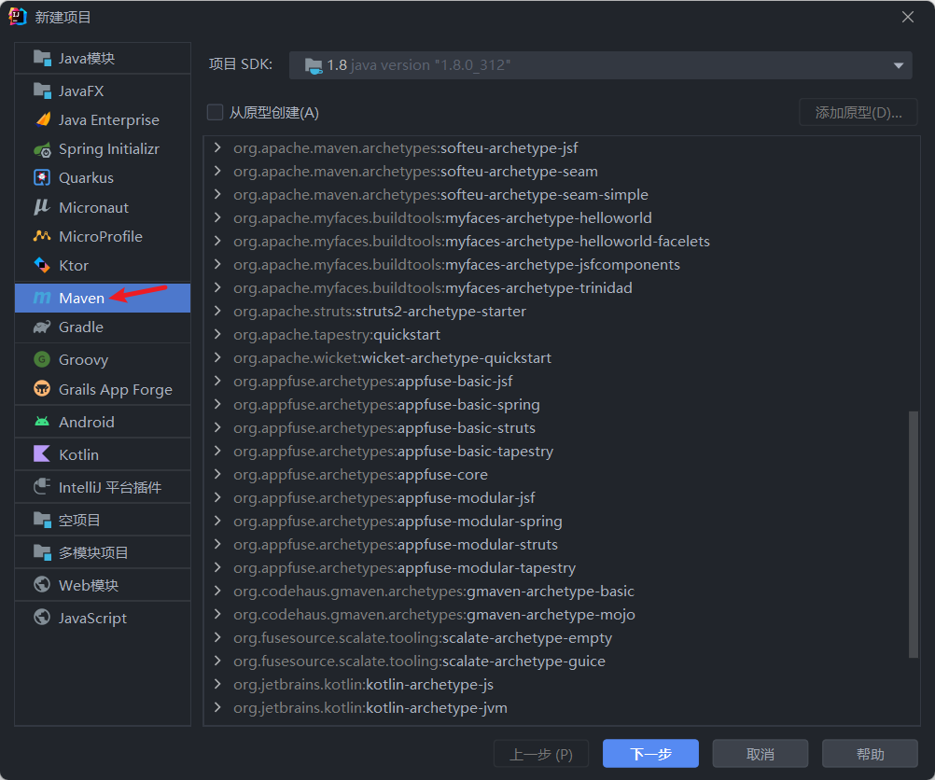Click the IntelliJ logo in title bar
The height and width of the screenshot is (780, 935).
click(x=18, y=17)
